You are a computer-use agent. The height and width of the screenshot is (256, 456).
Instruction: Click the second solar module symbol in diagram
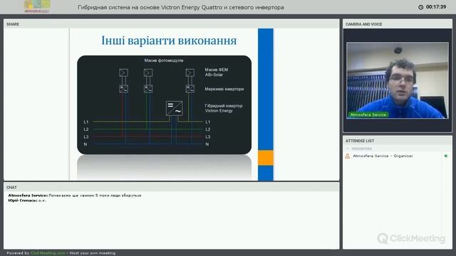(148, 73)
